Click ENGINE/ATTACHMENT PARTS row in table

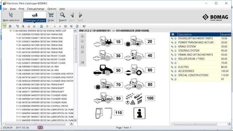click(x=201, y=38)
